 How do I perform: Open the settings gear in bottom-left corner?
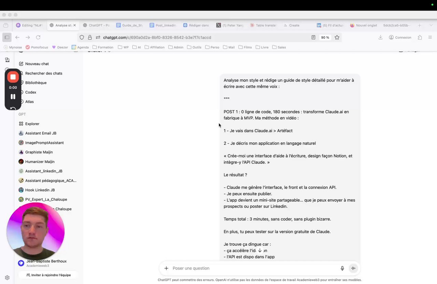pos(7,278)
